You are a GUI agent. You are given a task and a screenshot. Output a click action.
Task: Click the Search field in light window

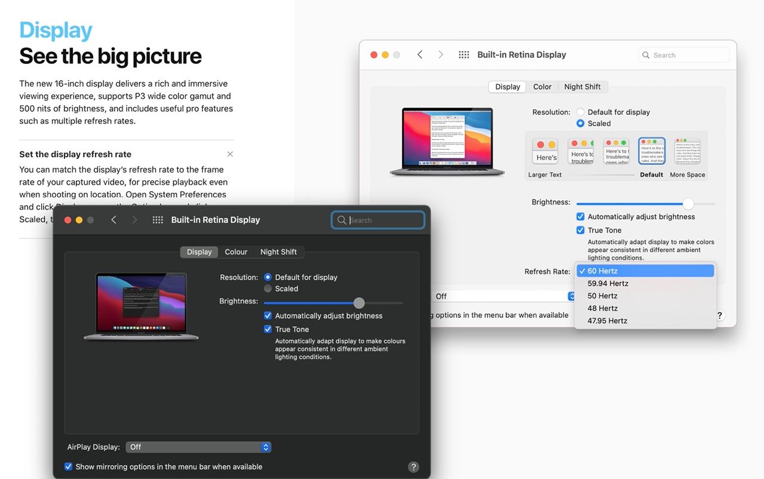(x=684, y=55)
